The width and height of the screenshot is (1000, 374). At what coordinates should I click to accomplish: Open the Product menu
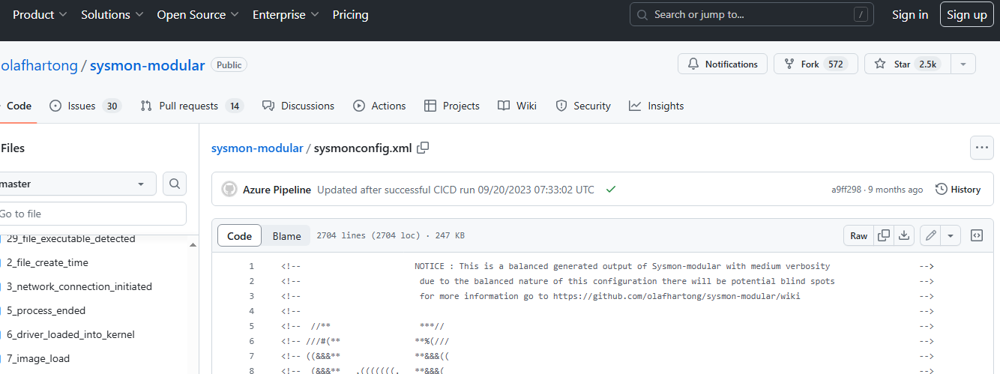coord(40,14)
